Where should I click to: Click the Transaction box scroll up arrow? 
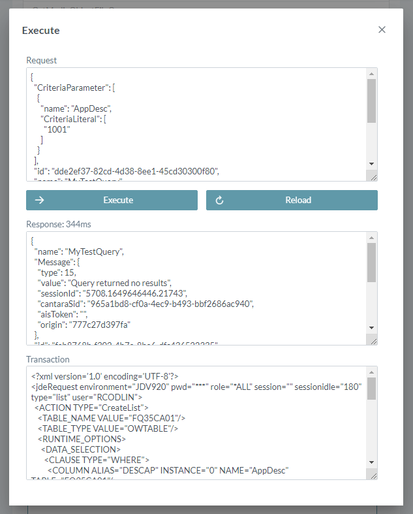371,371
